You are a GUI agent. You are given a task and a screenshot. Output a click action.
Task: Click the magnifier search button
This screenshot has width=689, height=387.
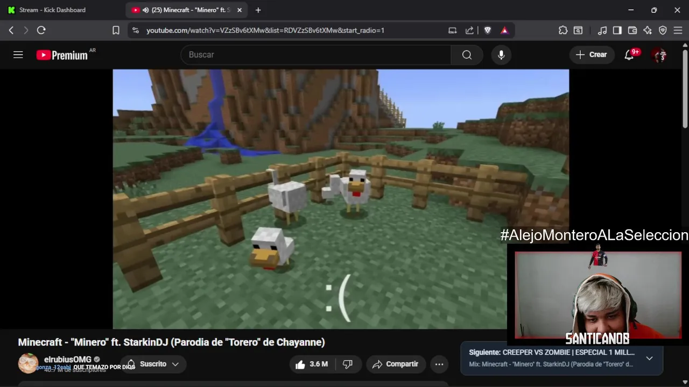pos(467,55)
